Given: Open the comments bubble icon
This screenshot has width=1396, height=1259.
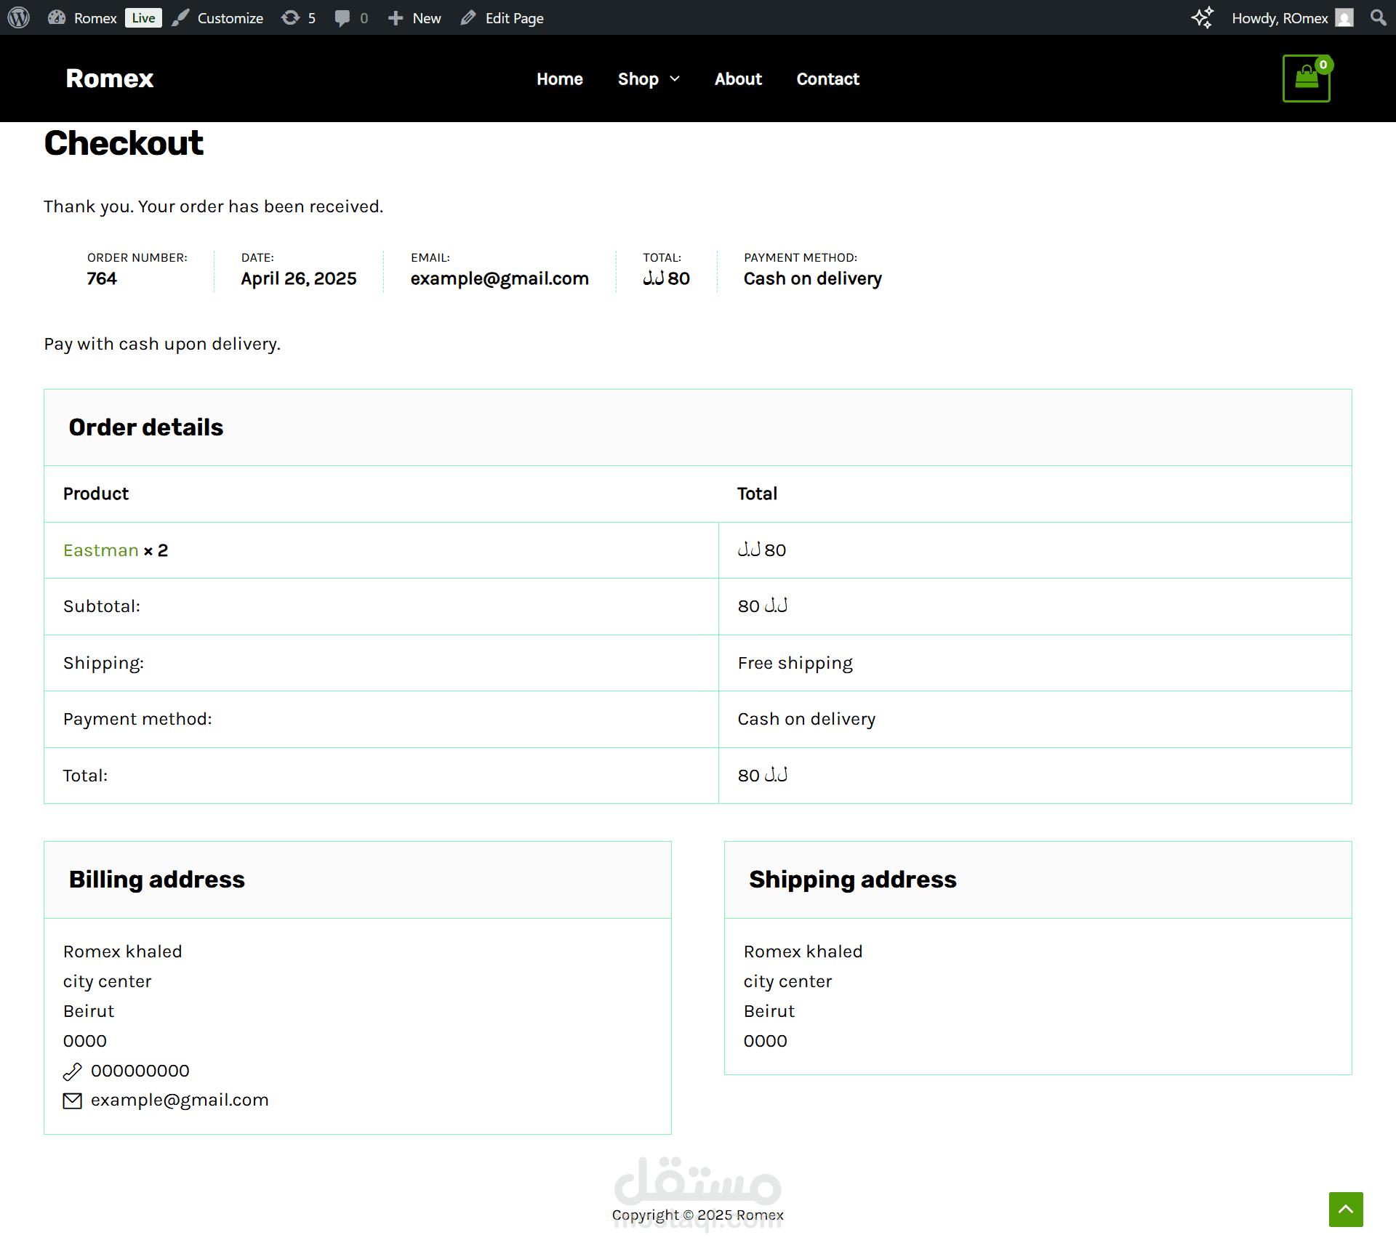Looking at the screenshot, I should (x=342, y=17).
